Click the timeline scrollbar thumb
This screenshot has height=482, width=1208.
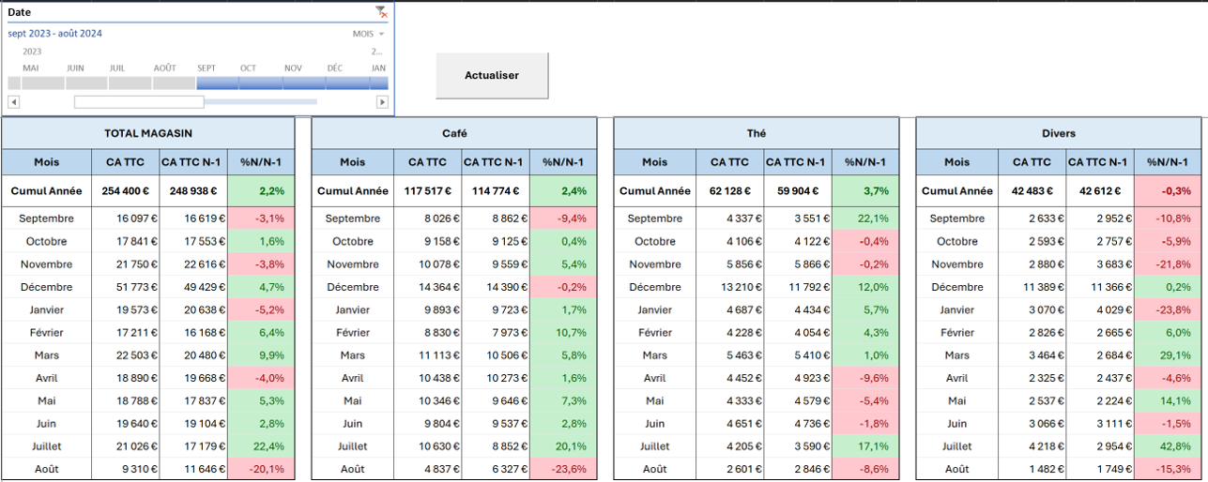tap(139, 102)
